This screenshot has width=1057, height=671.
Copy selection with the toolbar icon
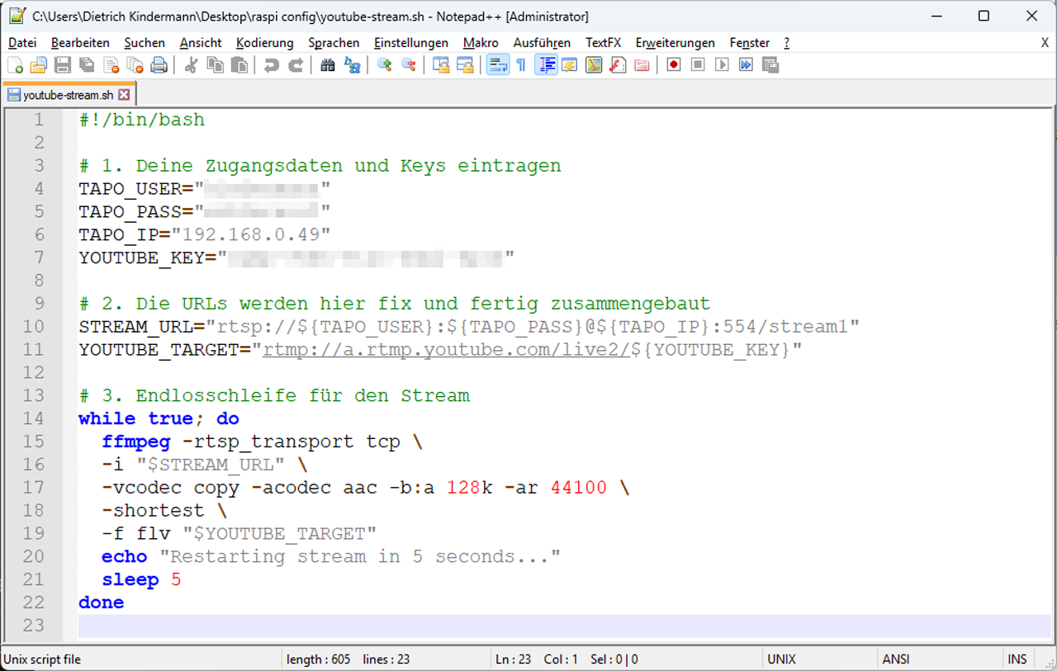215,65
